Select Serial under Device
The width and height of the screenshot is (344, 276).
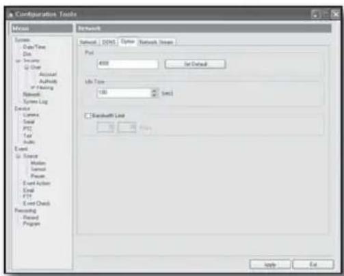(29, 122)
